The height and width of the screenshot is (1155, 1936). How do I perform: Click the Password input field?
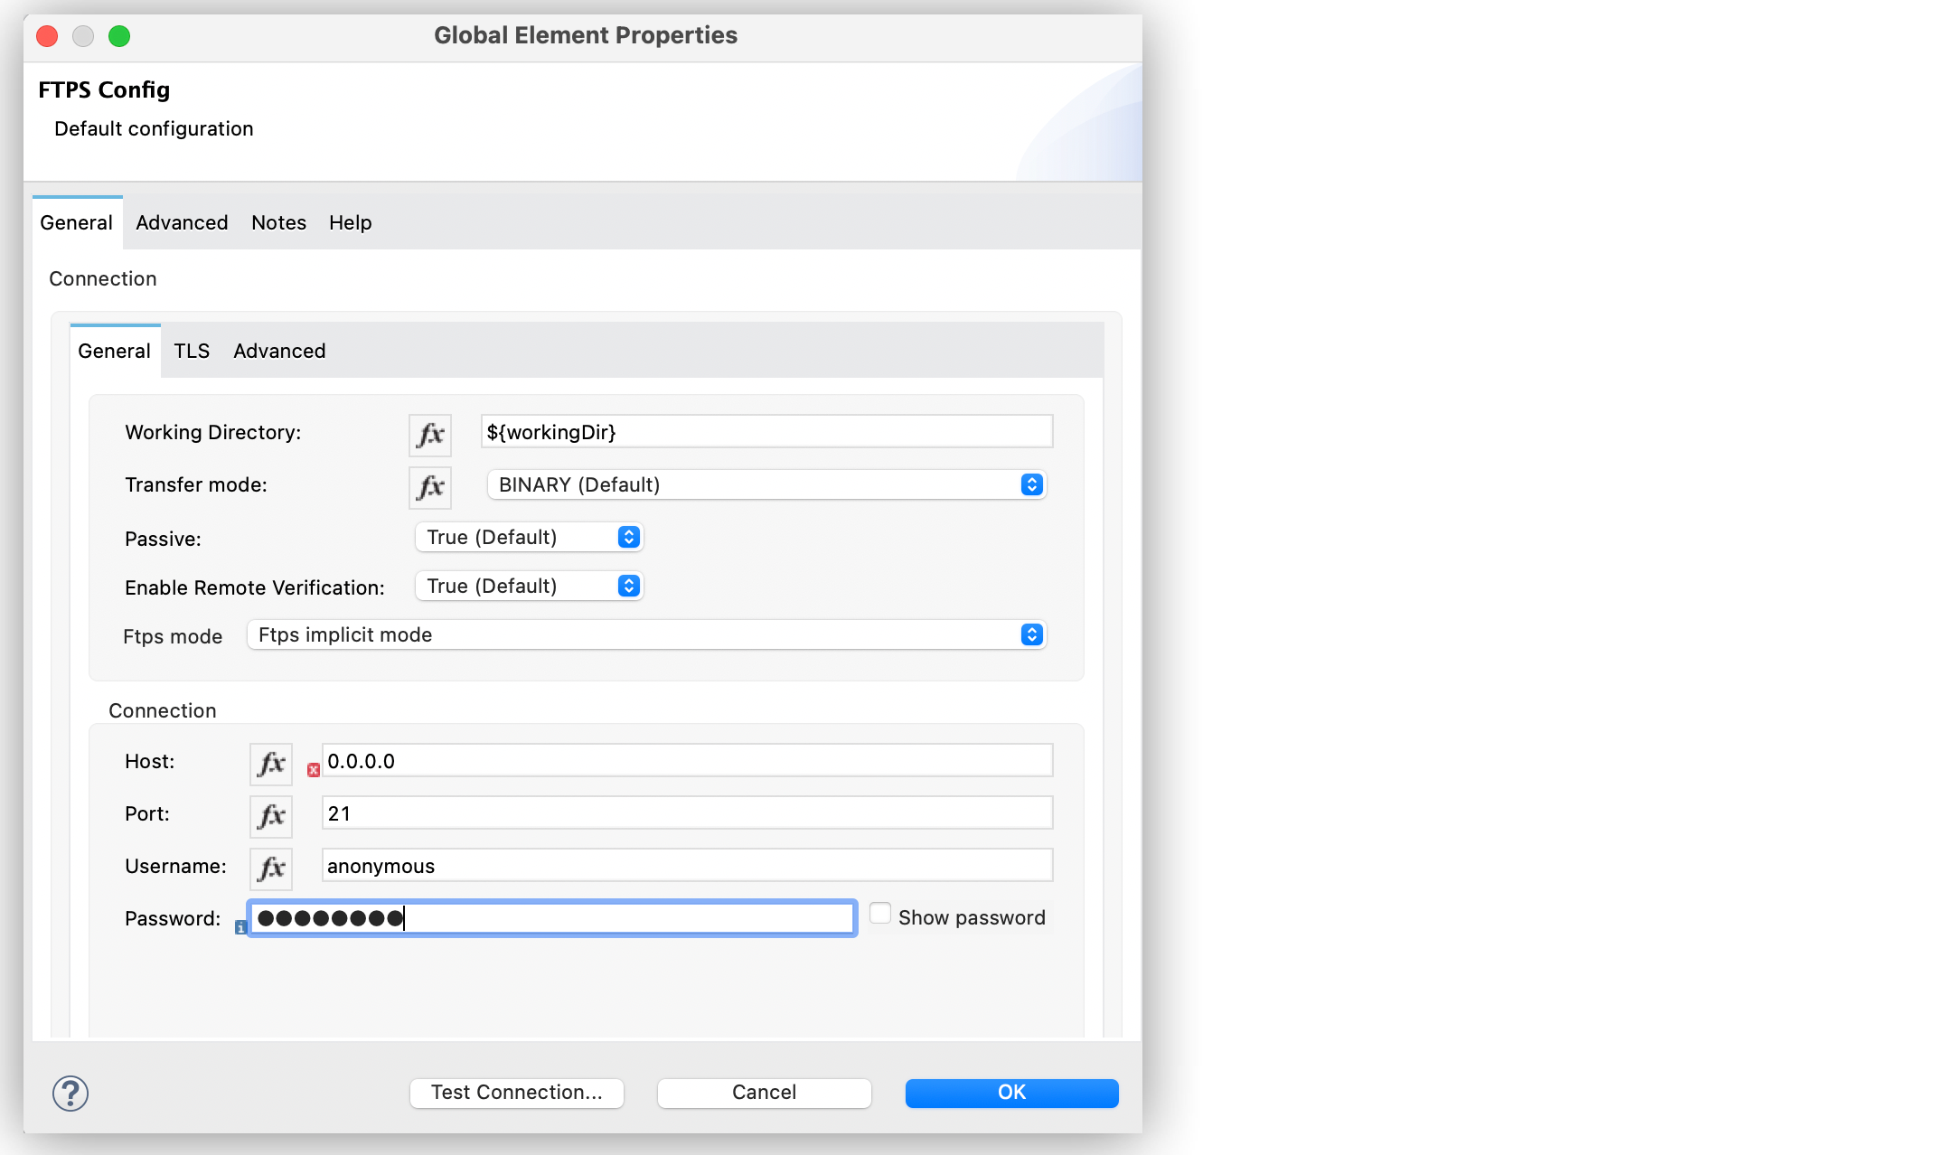pyautogui.click(x=552, y=918)
